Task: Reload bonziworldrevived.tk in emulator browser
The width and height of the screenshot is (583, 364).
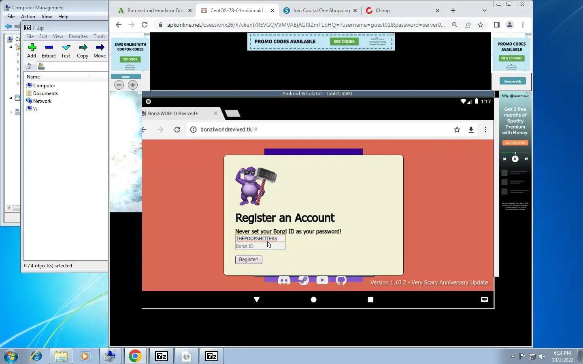Action: (x=177, y=129)
